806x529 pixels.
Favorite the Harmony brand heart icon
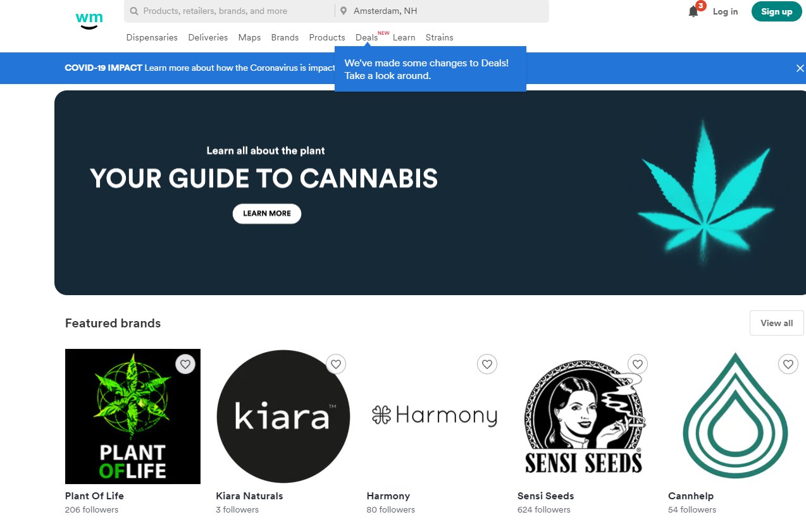pos(487,364)
